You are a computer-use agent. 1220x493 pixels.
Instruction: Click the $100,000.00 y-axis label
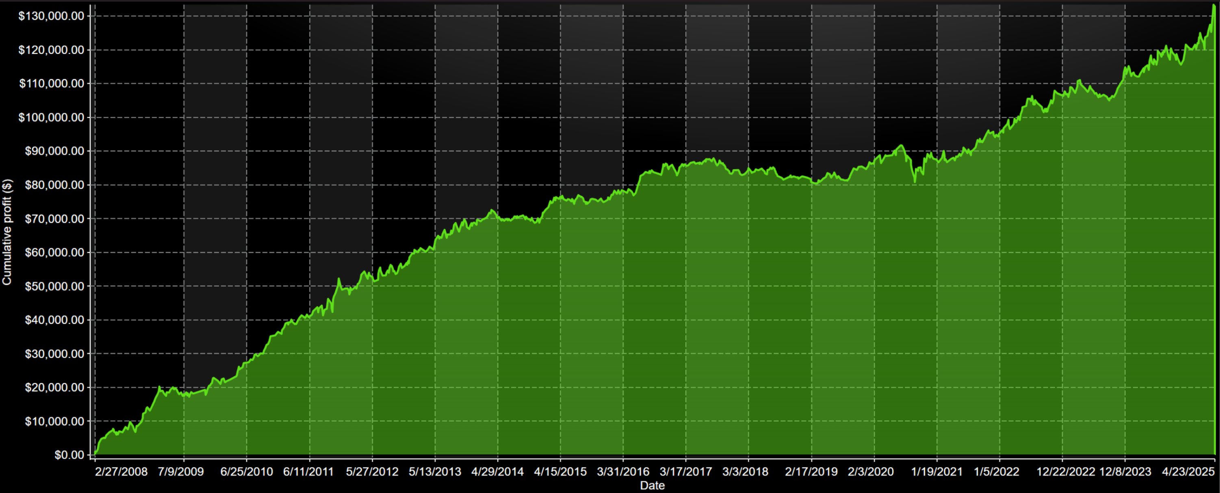pyautogui.click(x=51, y=117)
